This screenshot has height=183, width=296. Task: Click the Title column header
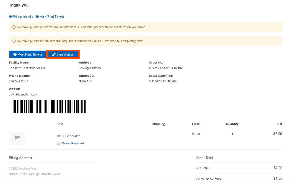coord(60,124)
